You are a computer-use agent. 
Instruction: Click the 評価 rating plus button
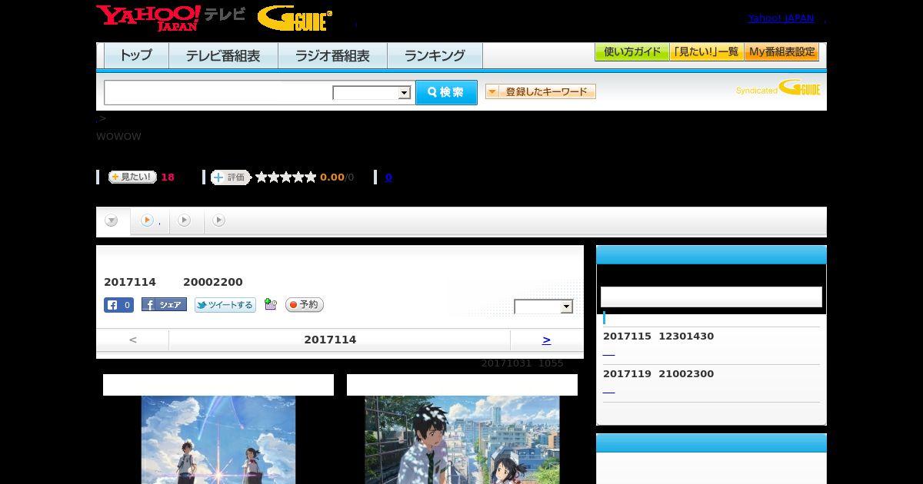pos(231,177)
